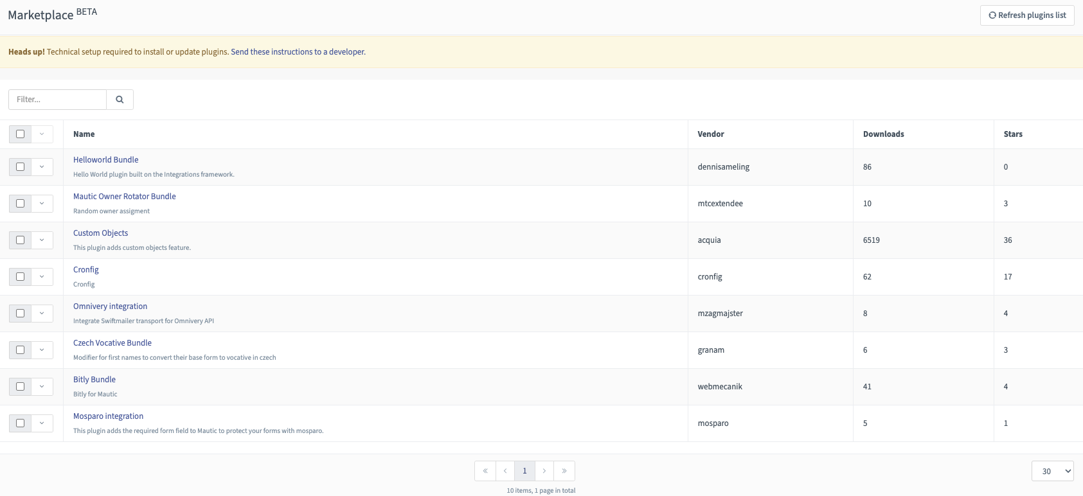This screenshot has width=1083, height=496.
Task: Click the search magnifier icon button
Action: point(120,100)
